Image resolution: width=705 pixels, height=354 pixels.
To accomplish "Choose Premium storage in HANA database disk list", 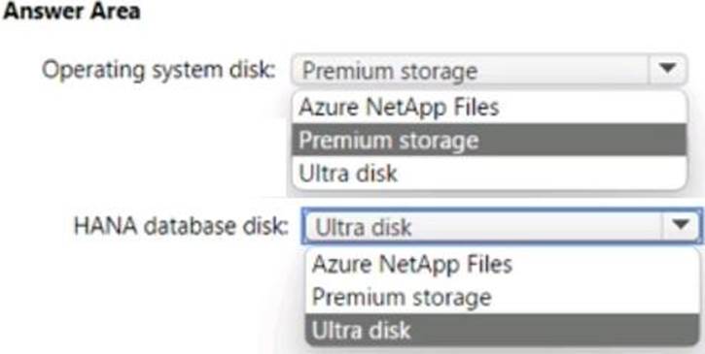I will (502, 297).
